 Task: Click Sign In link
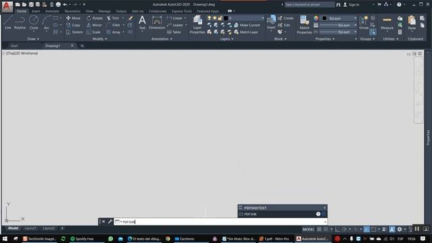(351, 5)
